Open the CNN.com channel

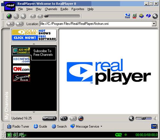coord(21,69)
